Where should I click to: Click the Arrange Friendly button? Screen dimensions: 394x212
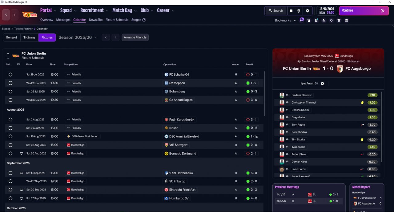(135, 37)
